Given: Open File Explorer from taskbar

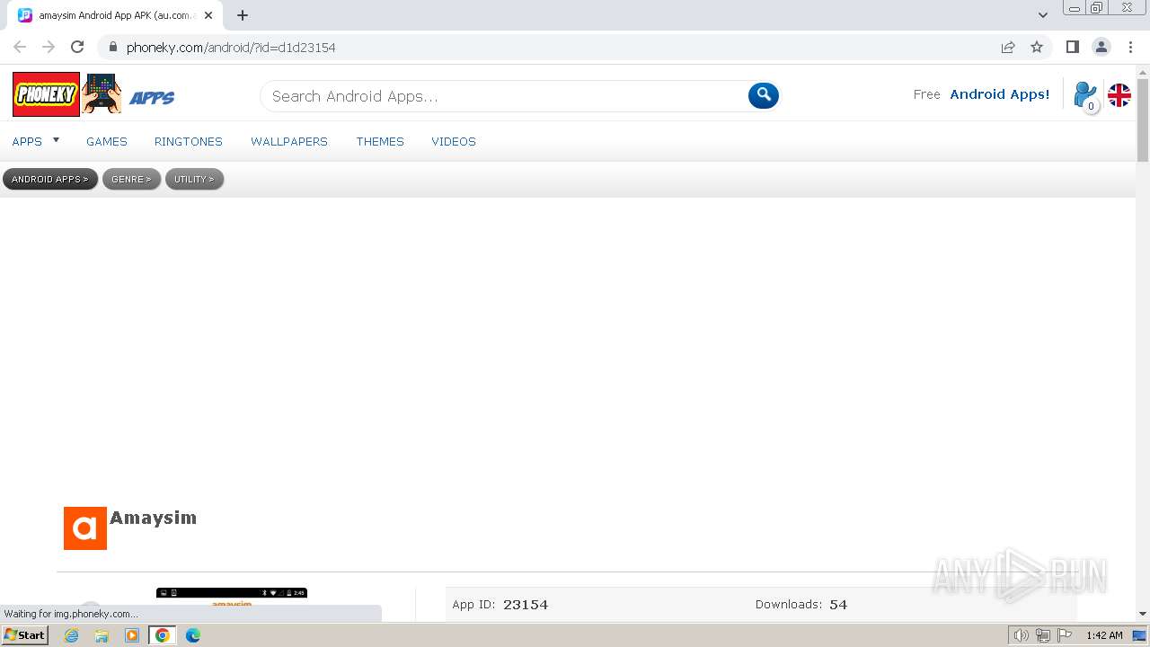Looking at the screenshot, I should [x=102, y=635].
